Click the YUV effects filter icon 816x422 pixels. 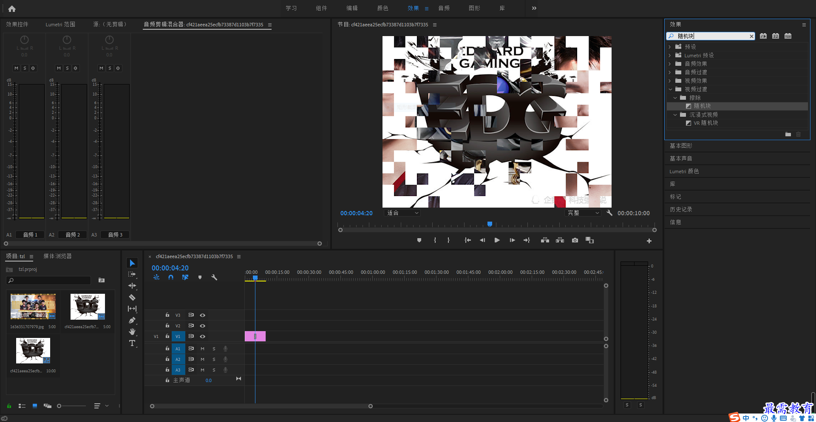[788, 36]
